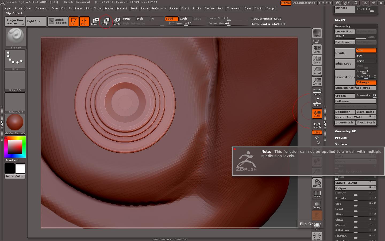Select the Scale transform tool
385x241 pixels.
pyautogui.click(x=105, y=21)
